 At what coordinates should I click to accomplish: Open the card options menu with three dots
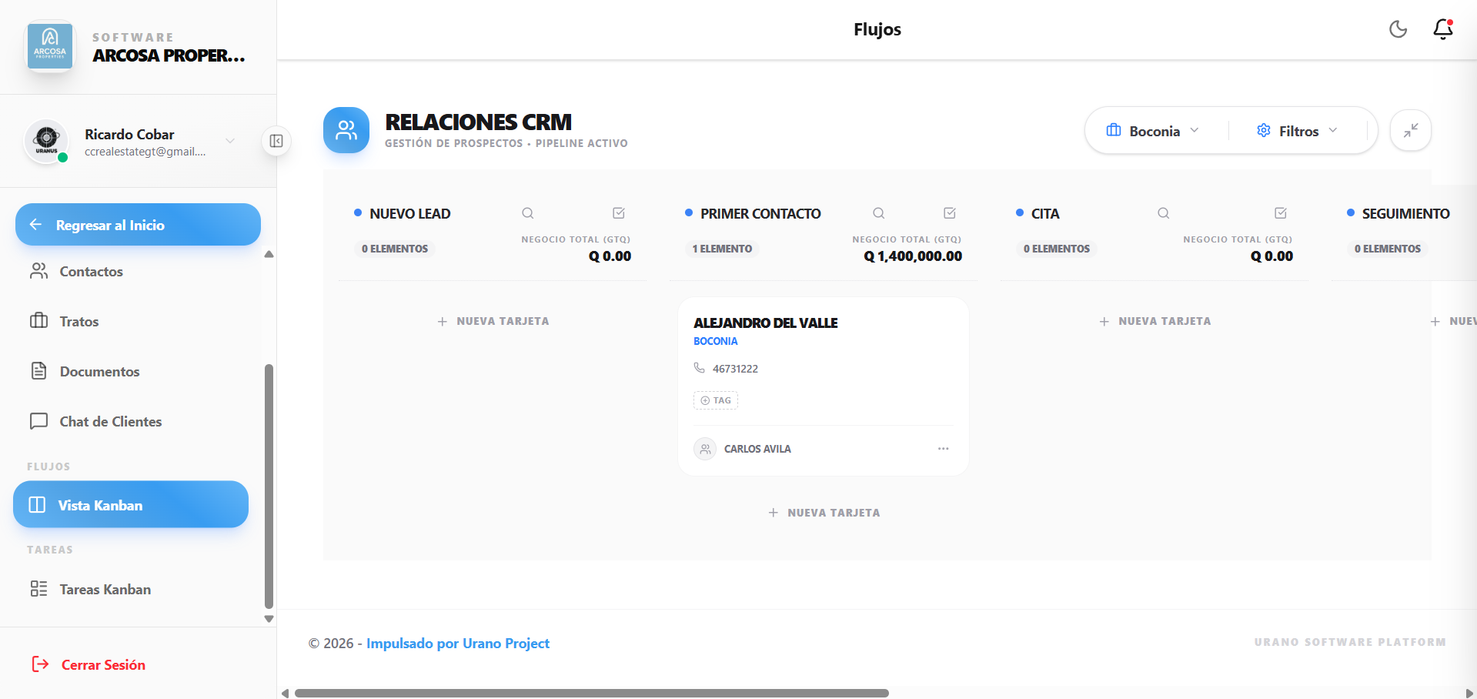[943, 449]
